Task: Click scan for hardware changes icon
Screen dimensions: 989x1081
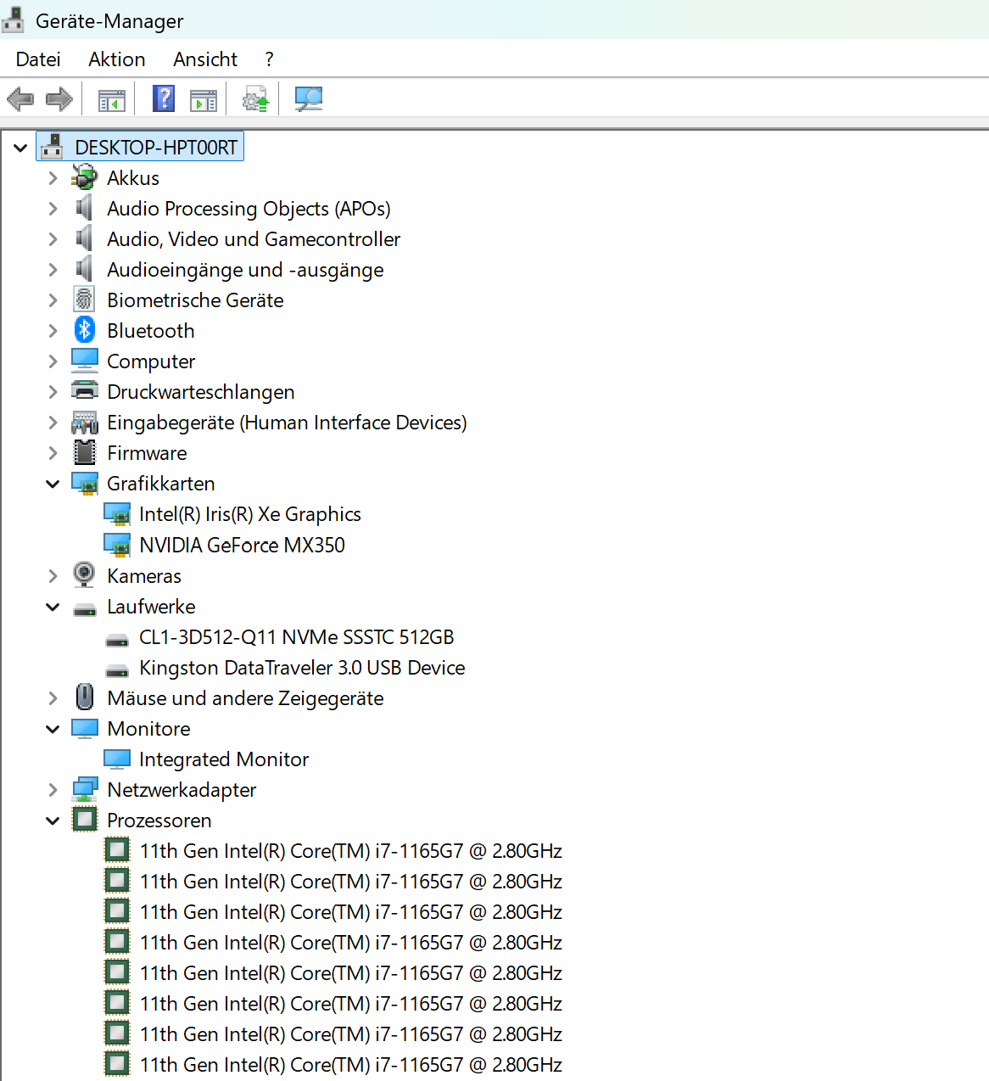Action: click(x=309, y=99)
